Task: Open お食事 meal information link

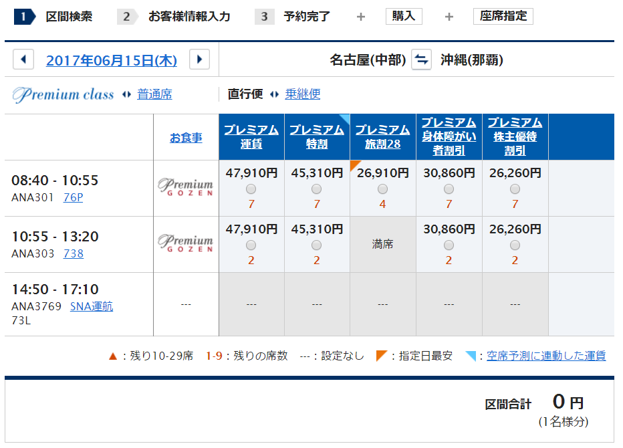Action: pos(186,138)
